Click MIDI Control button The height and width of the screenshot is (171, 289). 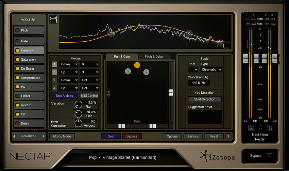tap(89, 95)
